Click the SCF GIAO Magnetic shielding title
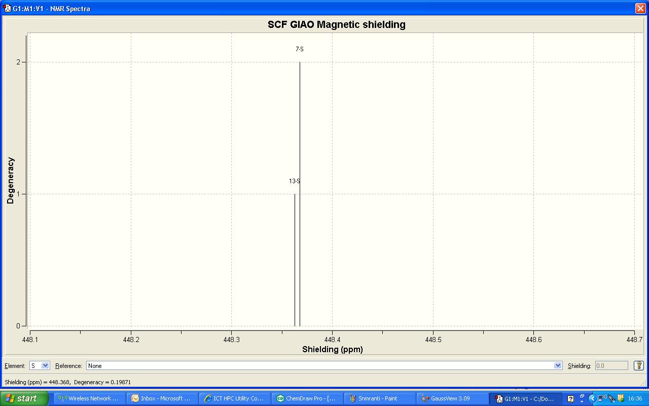This screenshot has height=406, width=649. [x=337, y=24]
